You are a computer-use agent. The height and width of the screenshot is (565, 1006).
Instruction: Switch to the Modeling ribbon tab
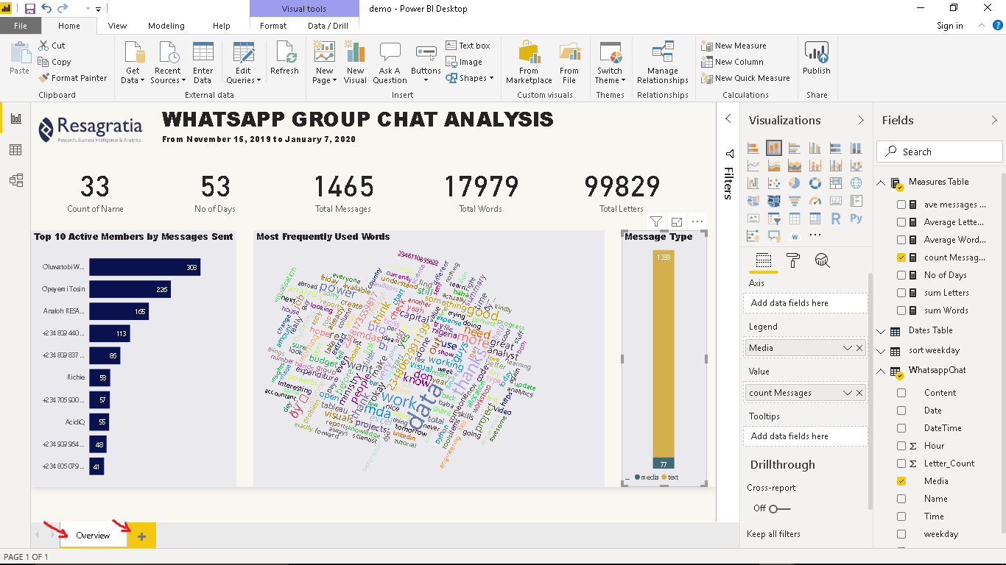tap(166, 26)
